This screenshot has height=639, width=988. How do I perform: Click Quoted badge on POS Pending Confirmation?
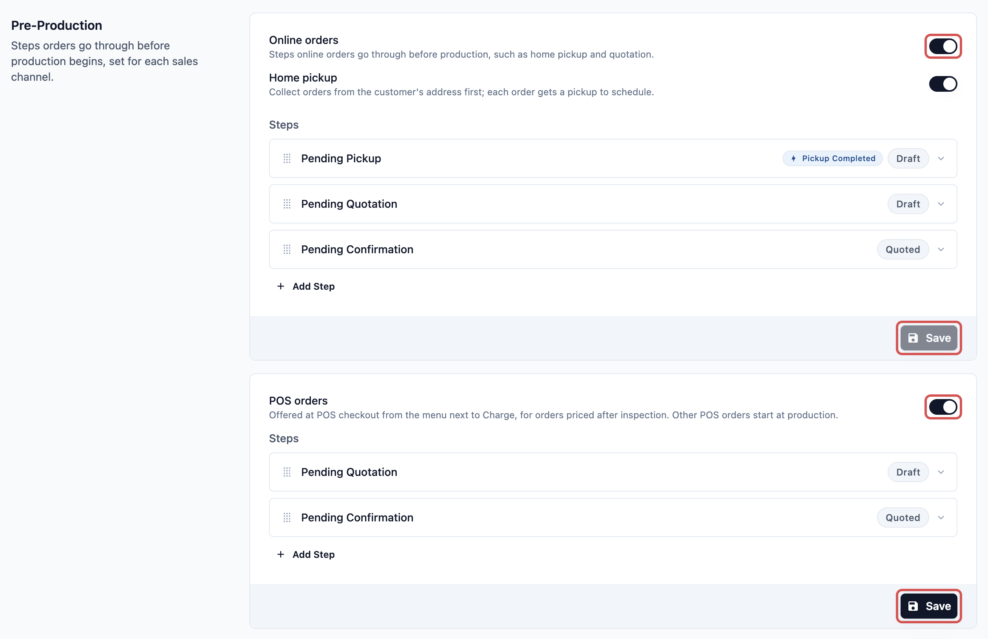pos(903,517)
